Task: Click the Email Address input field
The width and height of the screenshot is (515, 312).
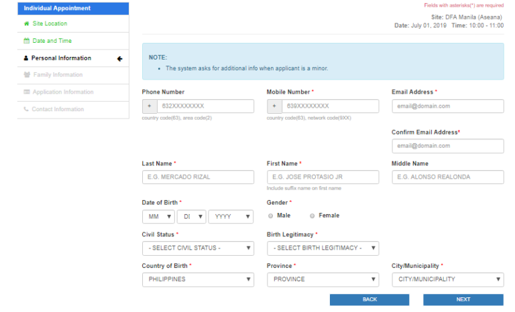Action: click(447, 106)
